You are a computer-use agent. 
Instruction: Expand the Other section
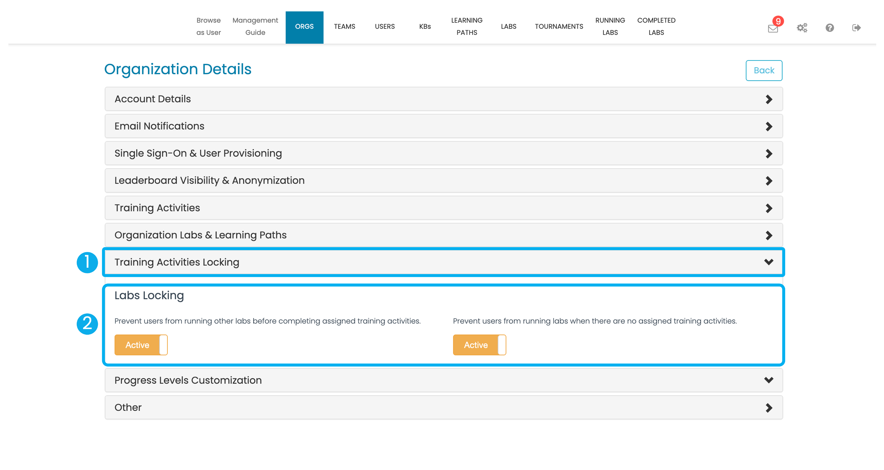[x=443, y=407]
